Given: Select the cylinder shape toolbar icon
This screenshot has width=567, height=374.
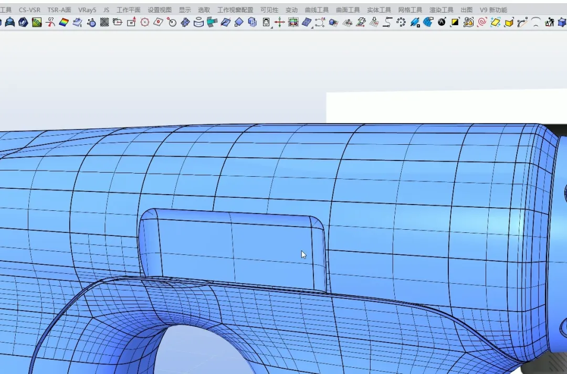Looking at the screenshot, I should point(198,22).
